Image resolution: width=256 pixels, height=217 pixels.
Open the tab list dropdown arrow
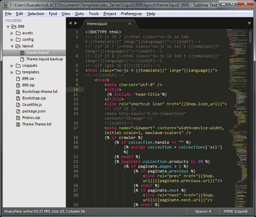tap(249, 23)
